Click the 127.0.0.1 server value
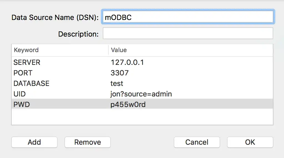This screenshot has height=158, width=284. pyautogui.click(x=127, y=62)
